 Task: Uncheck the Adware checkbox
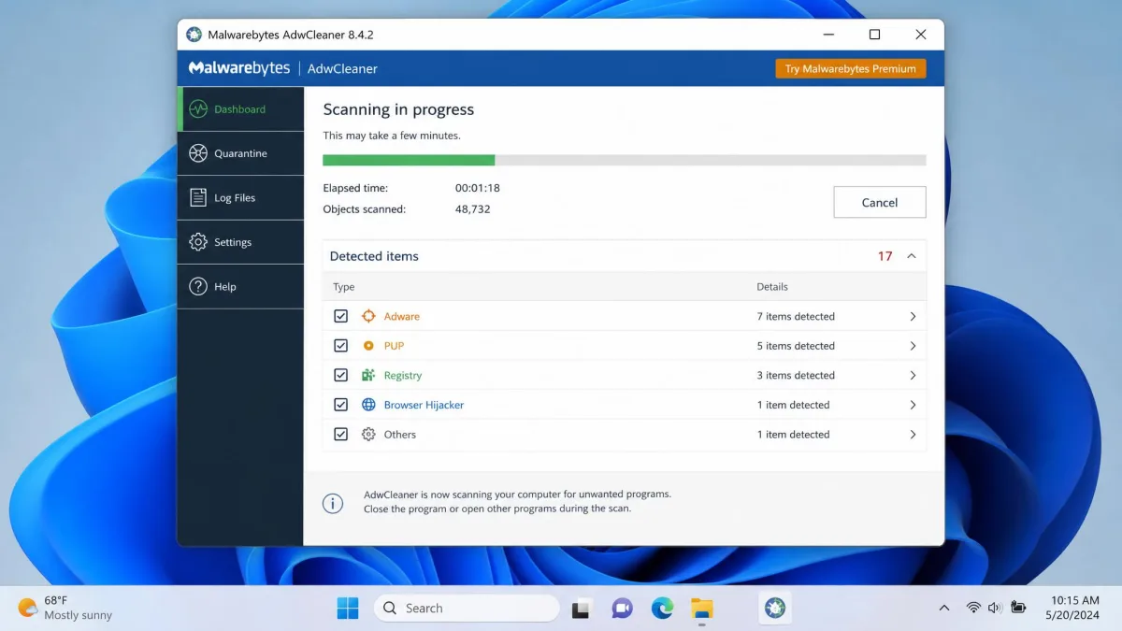341,316
